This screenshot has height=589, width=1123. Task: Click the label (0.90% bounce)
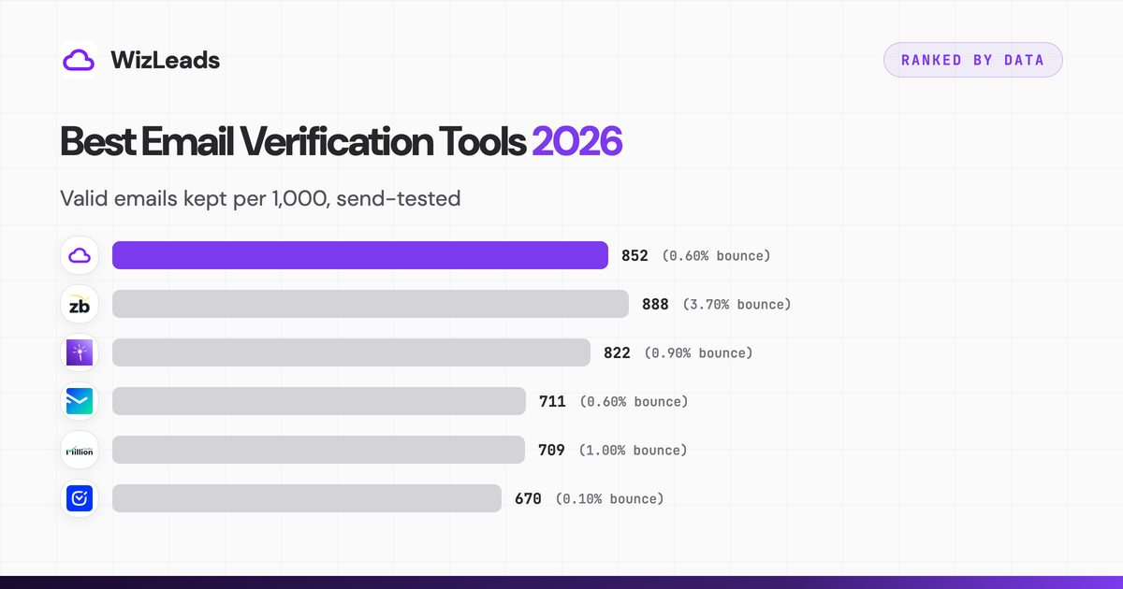point(698,352)
